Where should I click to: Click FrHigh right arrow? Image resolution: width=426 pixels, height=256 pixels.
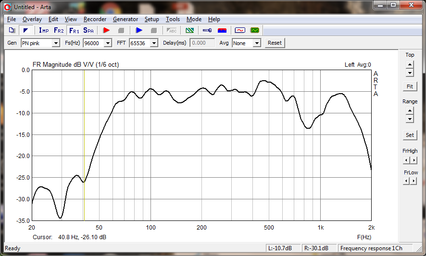(x=413, y=160)
